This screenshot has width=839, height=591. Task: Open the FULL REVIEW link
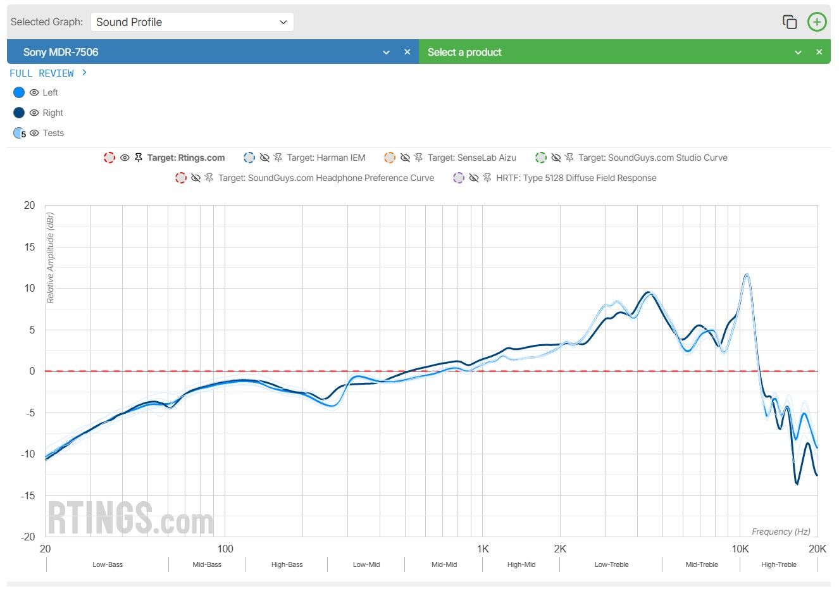click(x=48, y=73)
